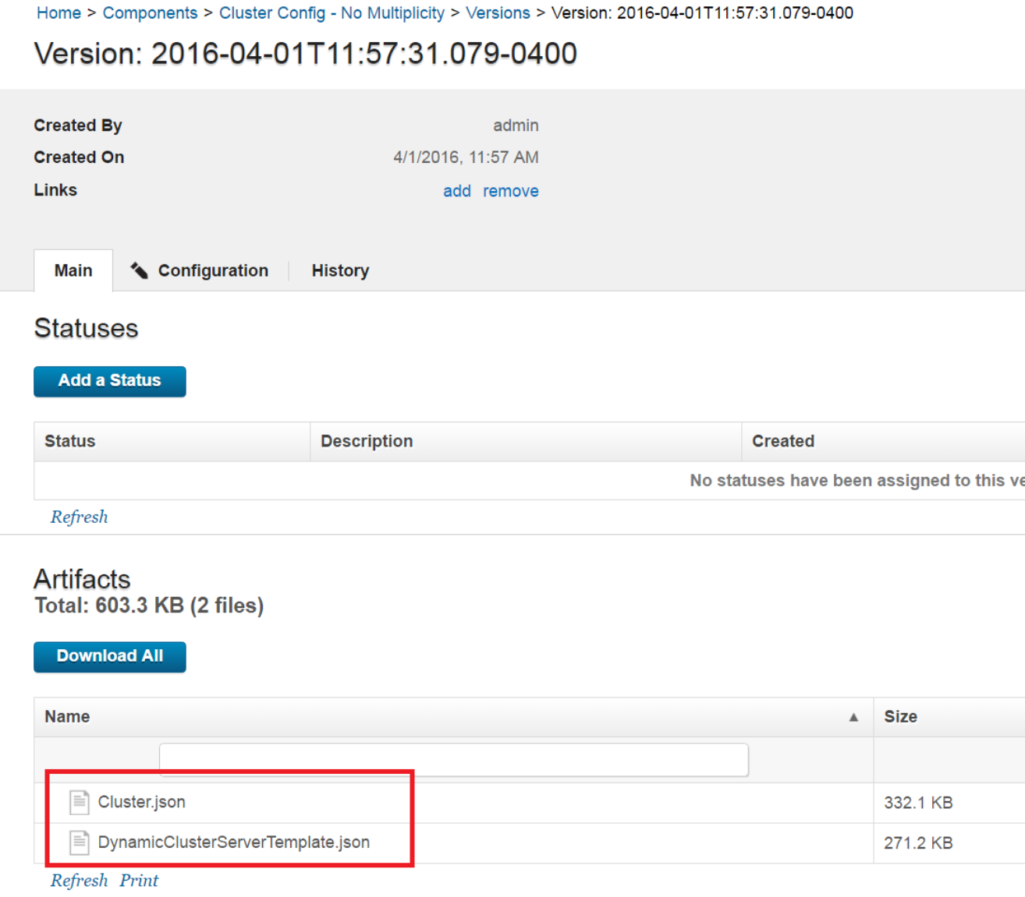
Task: Click the add link next to Links
Action: click(x=457, y=191)
